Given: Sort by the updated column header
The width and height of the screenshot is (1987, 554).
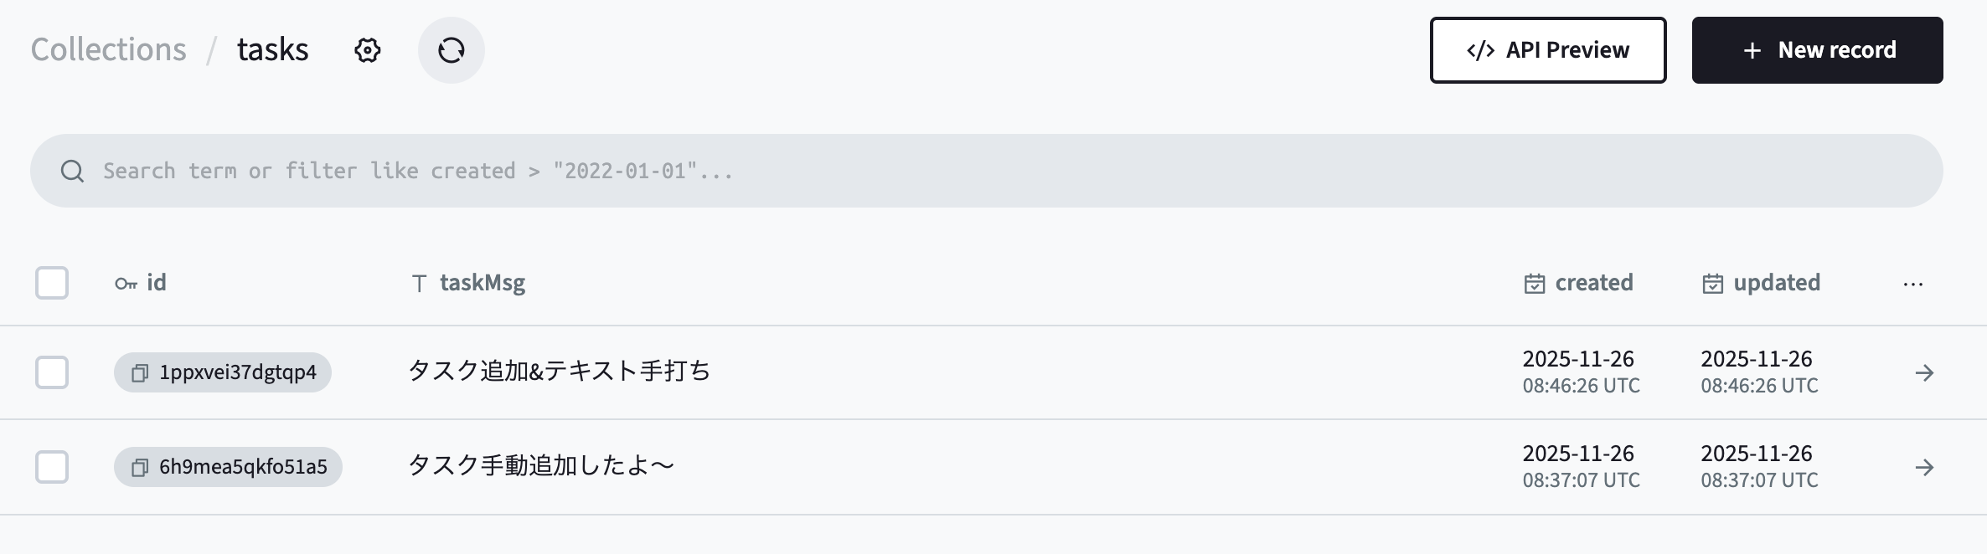Looking at the screenshot, I should [1761, 283].
